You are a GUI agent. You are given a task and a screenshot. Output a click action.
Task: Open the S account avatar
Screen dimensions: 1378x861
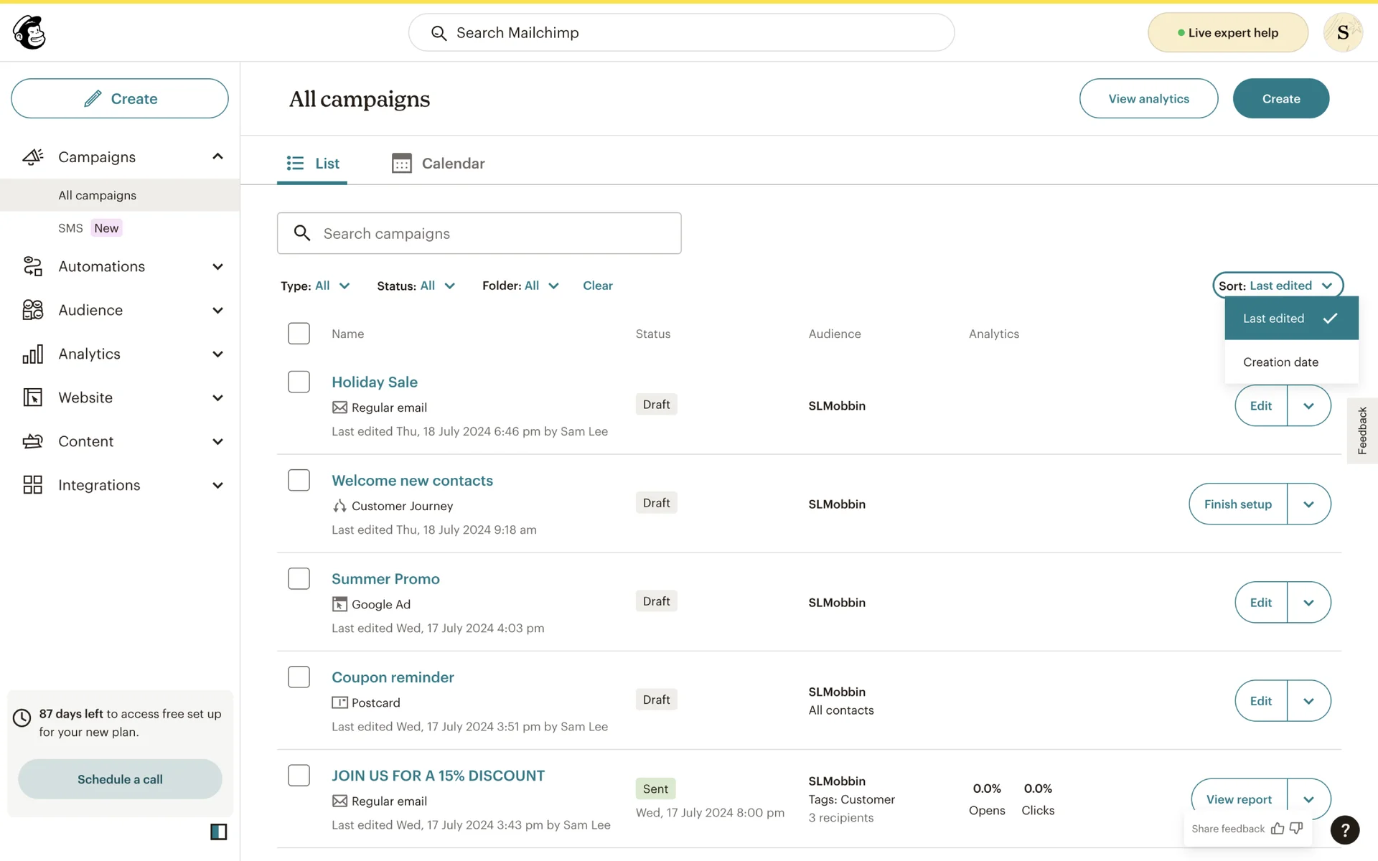(x=1342, y=32)
